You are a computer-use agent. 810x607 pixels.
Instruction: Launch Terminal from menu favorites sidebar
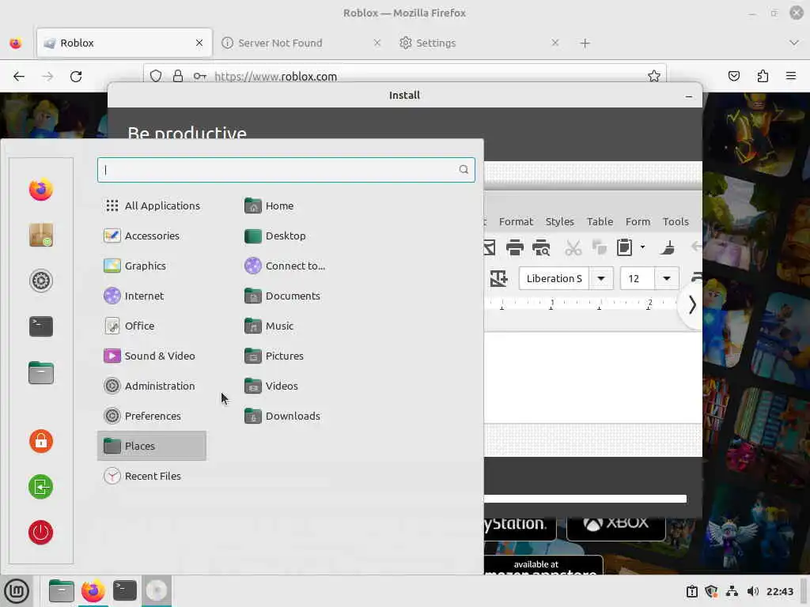point(41,326)
